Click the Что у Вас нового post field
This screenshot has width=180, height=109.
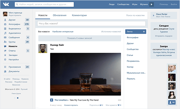(x=91, y=24)
